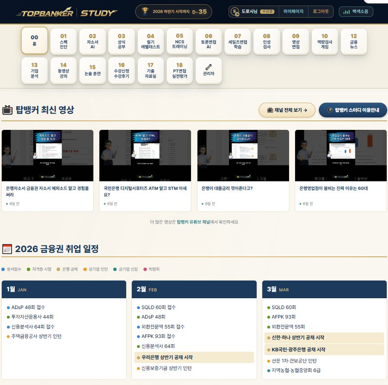
Task: Open the 06 토론면접 AI tile
Action: [x=209, y=41]
